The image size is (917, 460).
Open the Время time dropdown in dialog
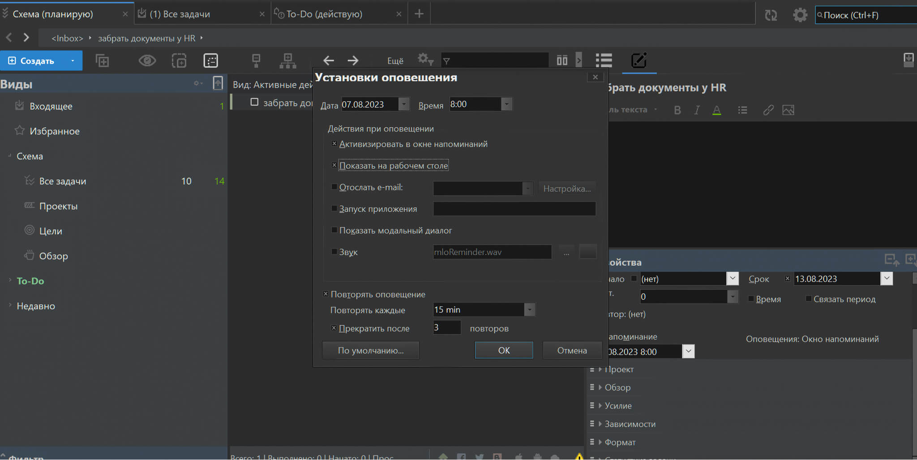[x=506, y=104]
